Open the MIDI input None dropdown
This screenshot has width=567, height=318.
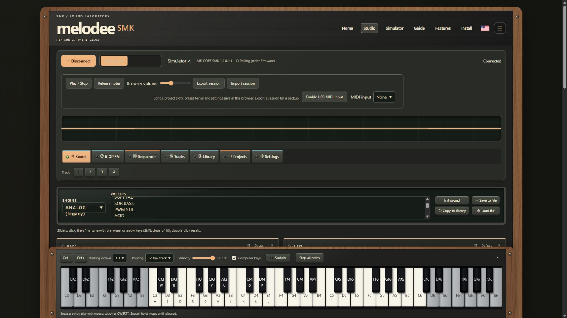pyautogui.click(x=384, y=97)
